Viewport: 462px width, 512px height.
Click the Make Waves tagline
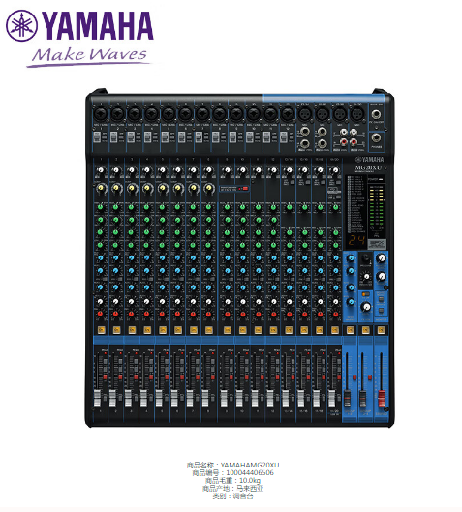point(89,55)
